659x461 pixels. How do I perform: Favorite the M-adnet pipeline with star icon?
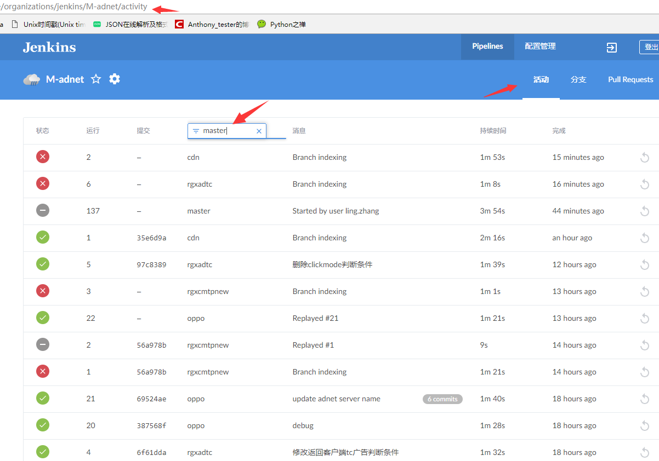pyautogui.click(x=96, y=79)
